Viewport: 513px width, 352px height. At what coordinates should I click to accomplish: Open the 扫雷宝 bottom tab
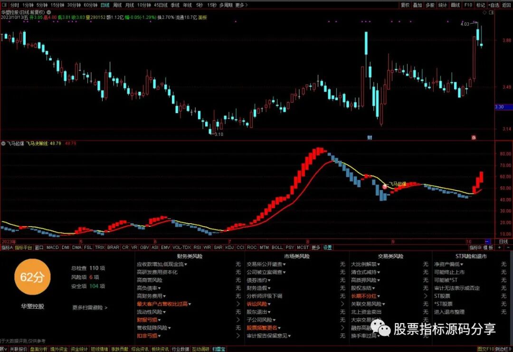tap(219, 349)
